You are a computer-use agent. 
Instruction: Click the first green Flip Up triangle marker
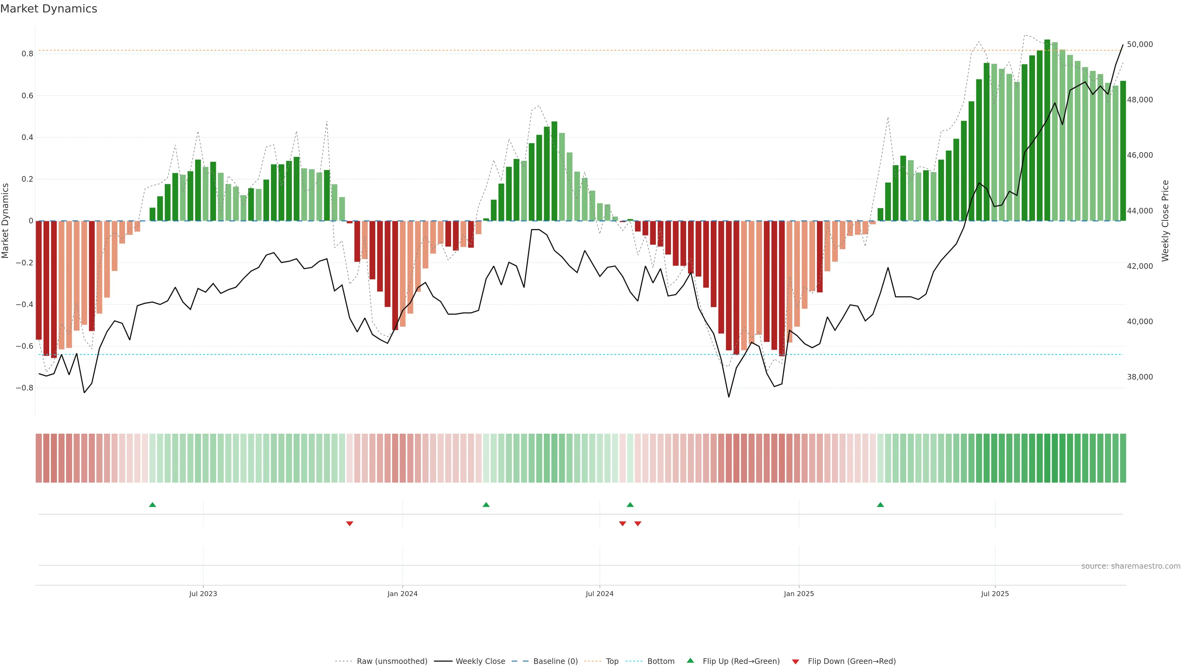(x=152, y=505)
